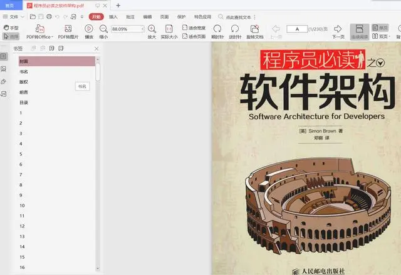401x275 pixels.
Task: Set view to 实际大小 actual size
Action: [169, 32]
